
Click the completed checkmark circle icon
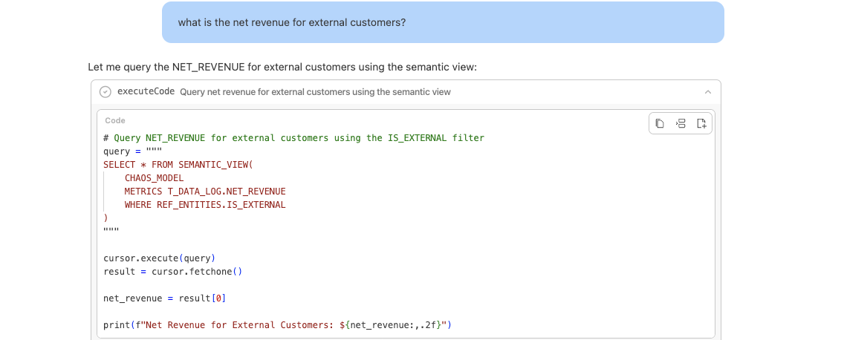click(105, 92)
